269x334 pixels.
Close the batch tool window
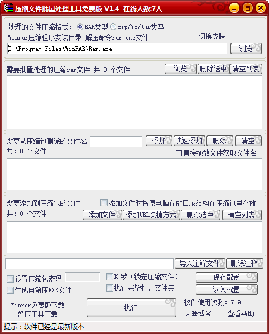[x=261, y=8]
